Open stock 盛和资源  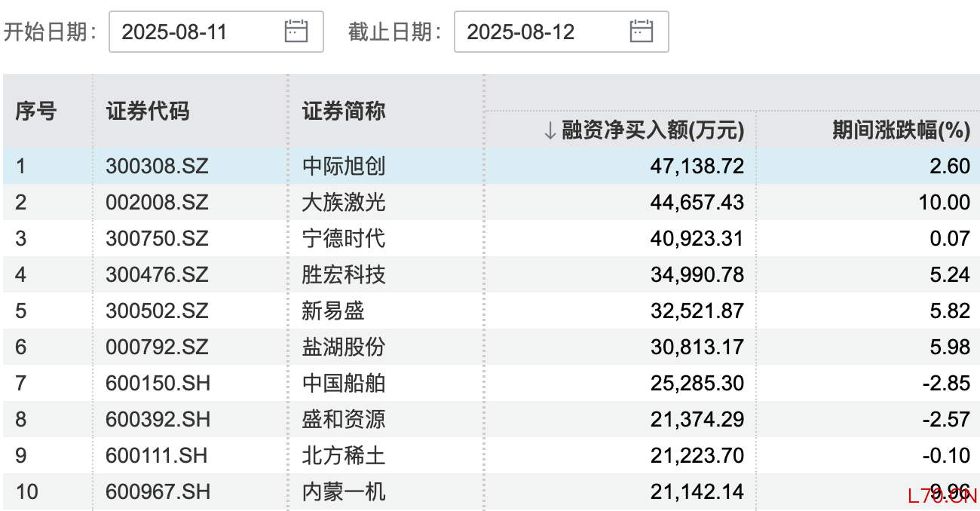tap(344, 419)
